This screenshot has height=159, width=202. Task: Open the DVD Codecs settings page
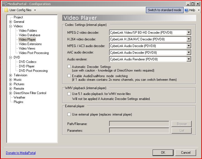click(28, 62)
